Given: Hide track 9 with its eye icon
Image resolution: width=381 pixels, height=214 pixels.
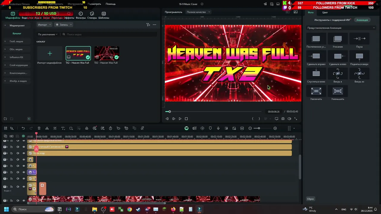Looking at the screenshot, I should [24, 147].
